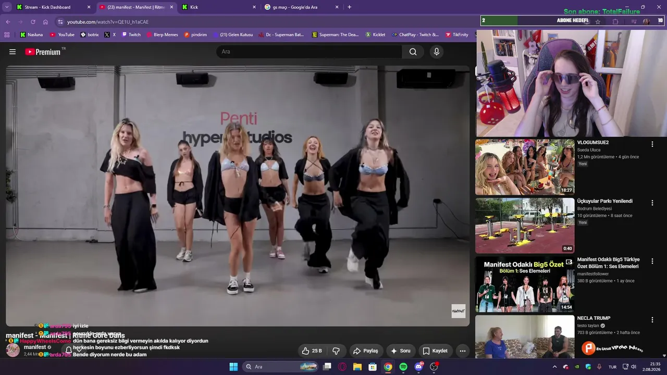Image resolution: width=667 pixels, height=375 pixels.
Task: Open the Twitch bookmark
Action: coord(131,35)
